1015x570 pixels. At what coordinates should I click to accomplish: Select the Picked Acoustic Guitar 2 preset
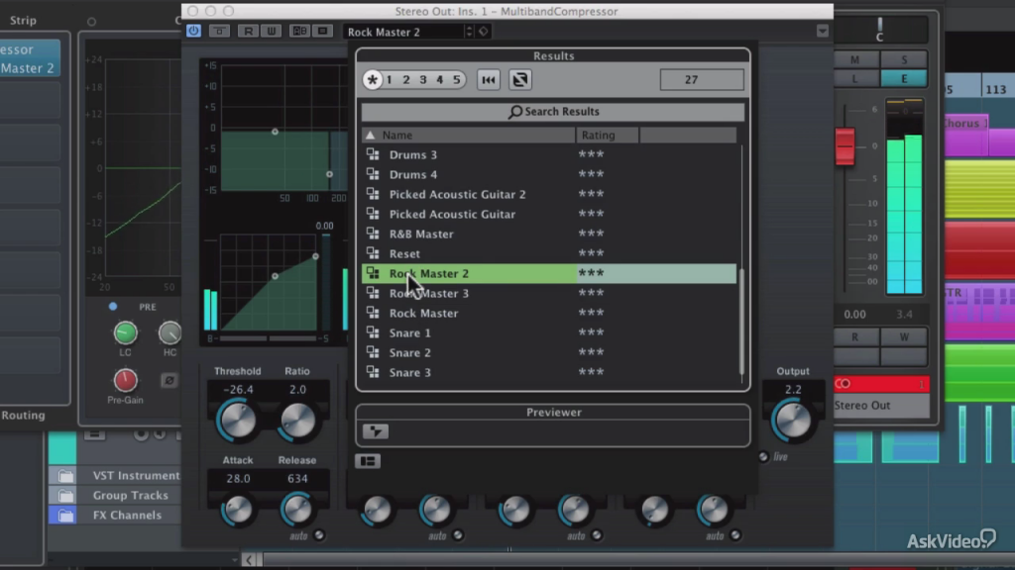click(x=549, y=194)
